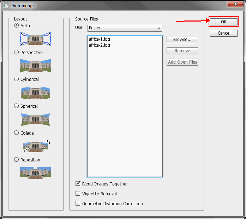The image size is (246, 219).
Task: Click the Cylindrical layout preview icon
Action: [35, 92]
